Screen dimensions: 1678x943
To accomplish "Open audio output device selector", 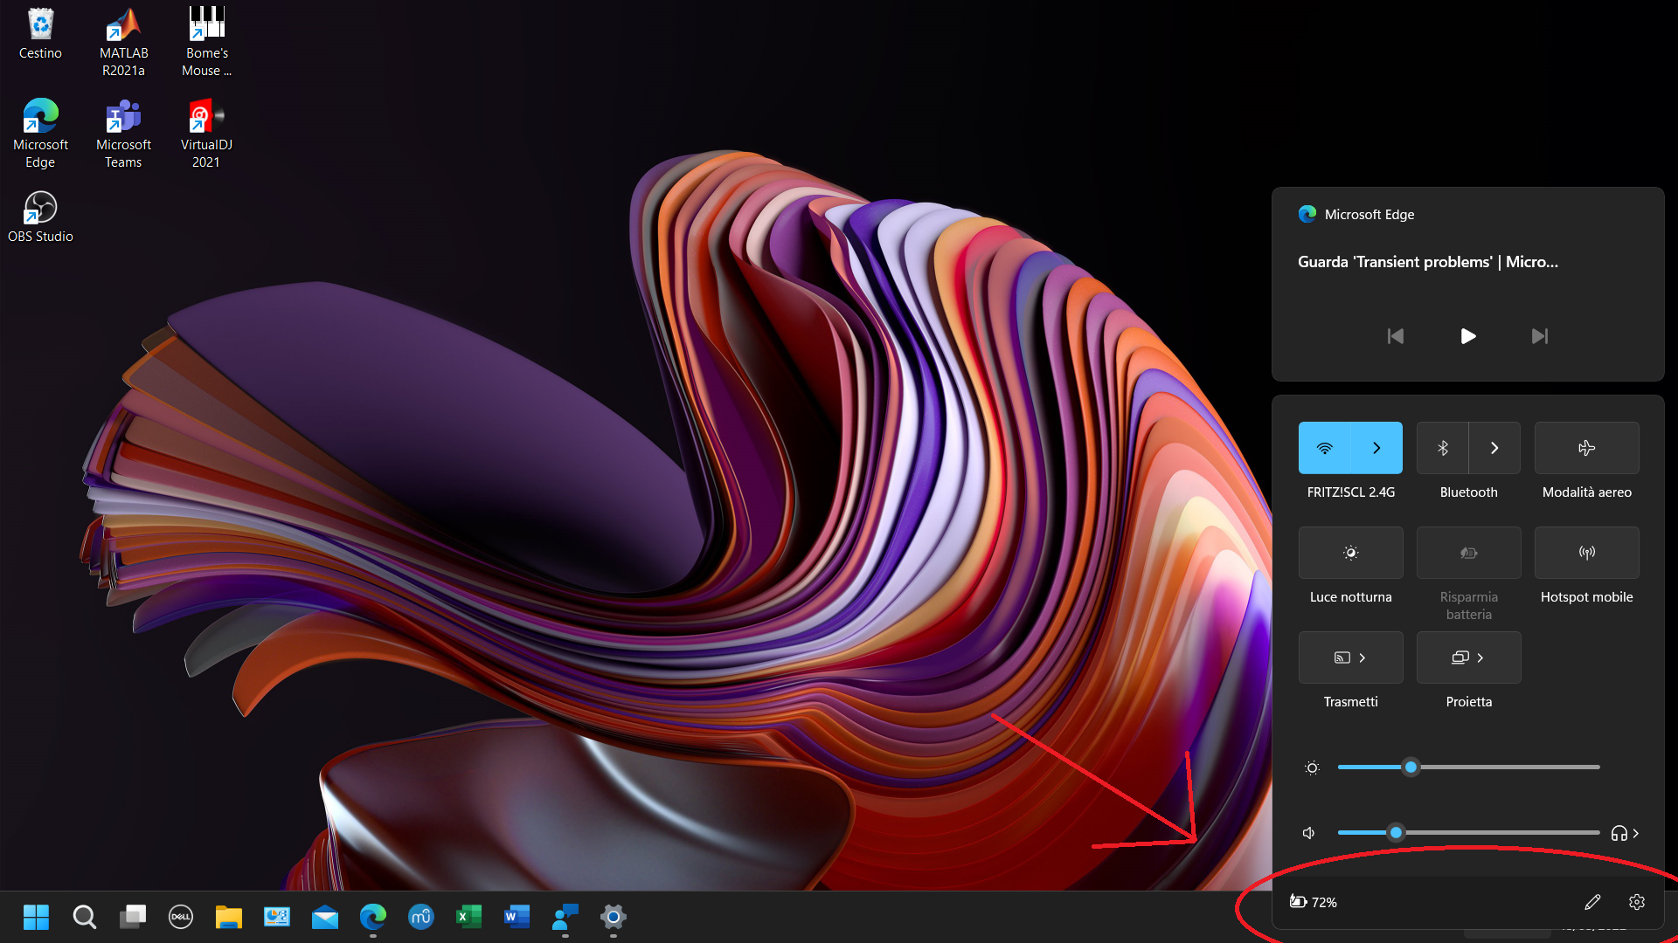I will [x=1626, y=833].
